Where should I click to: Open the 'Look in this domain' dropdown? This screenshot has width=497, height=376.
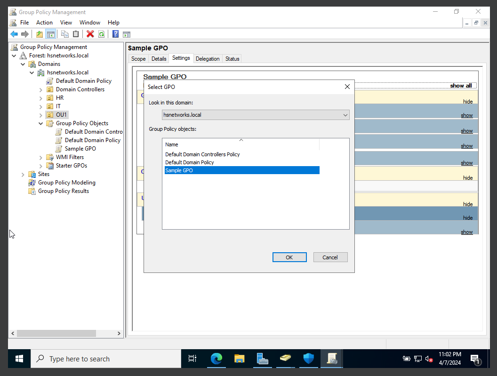click(x=345, y=114)
